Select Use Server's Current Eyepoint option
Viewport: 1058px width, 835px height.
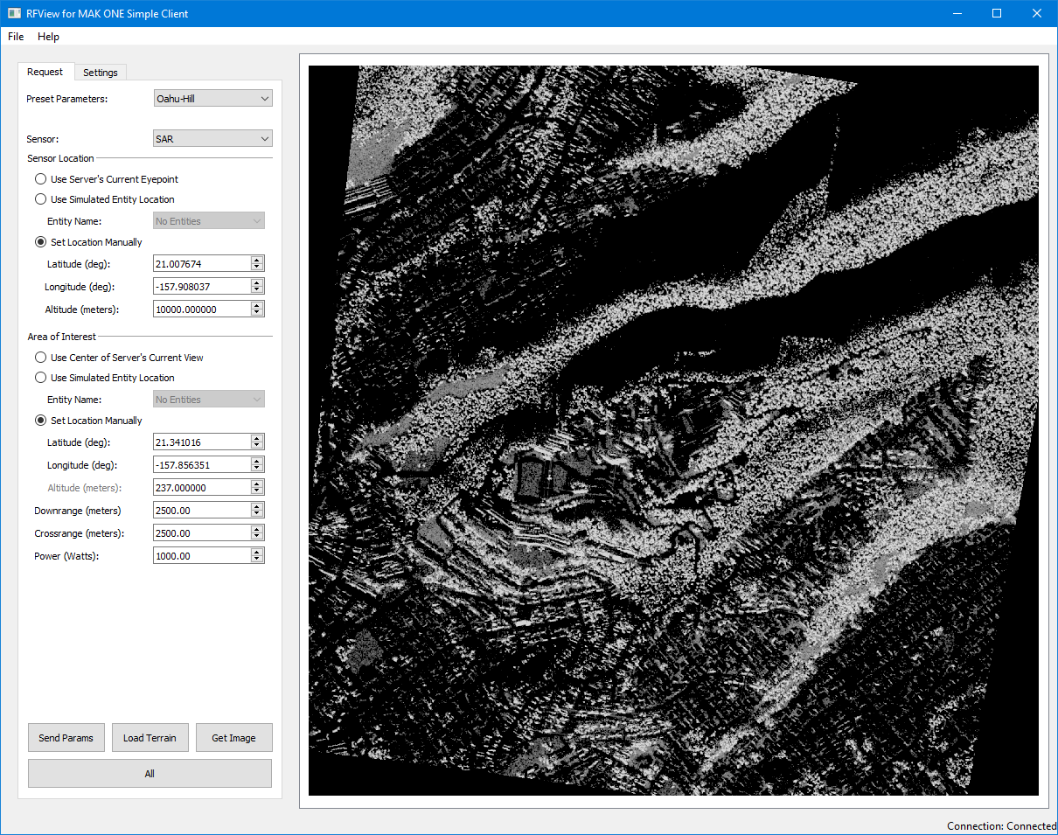tap(41, 179)
